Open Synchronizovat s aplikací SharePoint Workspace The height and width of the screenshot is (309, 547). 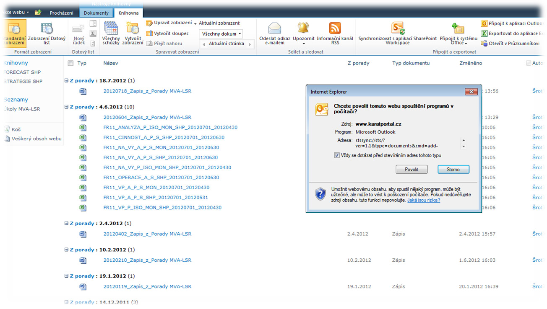pos(397,28)
